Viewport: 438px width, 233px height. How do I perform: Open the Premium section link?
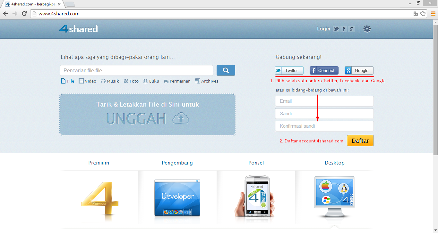pos(99,163)
